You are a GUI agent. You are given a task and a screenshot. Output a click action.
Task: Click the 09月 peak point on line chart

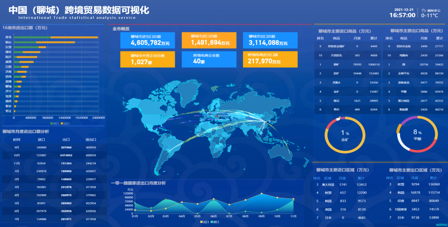(261, 194)
